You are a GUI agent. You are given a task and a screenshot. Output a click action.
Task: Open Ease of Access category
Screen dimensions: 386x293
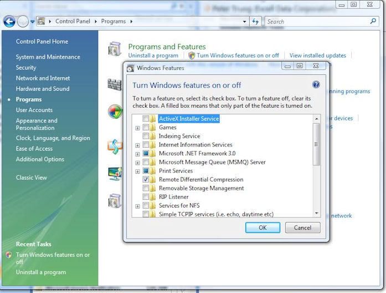click(x=34, y=149)
